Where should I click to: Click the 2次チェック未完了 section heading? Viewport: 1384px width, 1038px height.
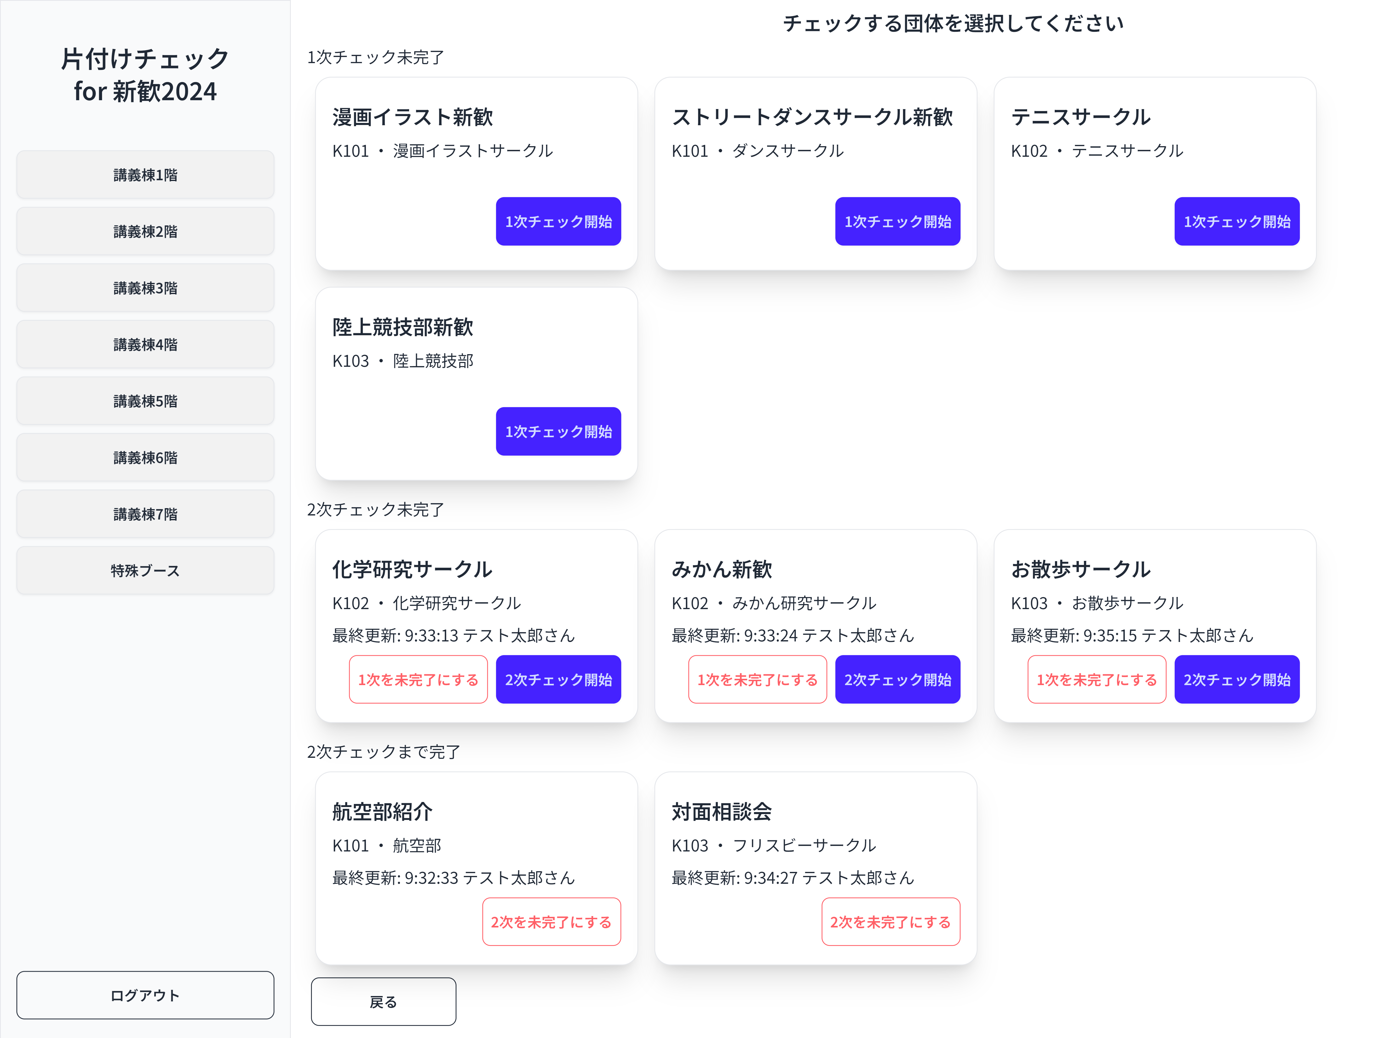tap(375, 509)
